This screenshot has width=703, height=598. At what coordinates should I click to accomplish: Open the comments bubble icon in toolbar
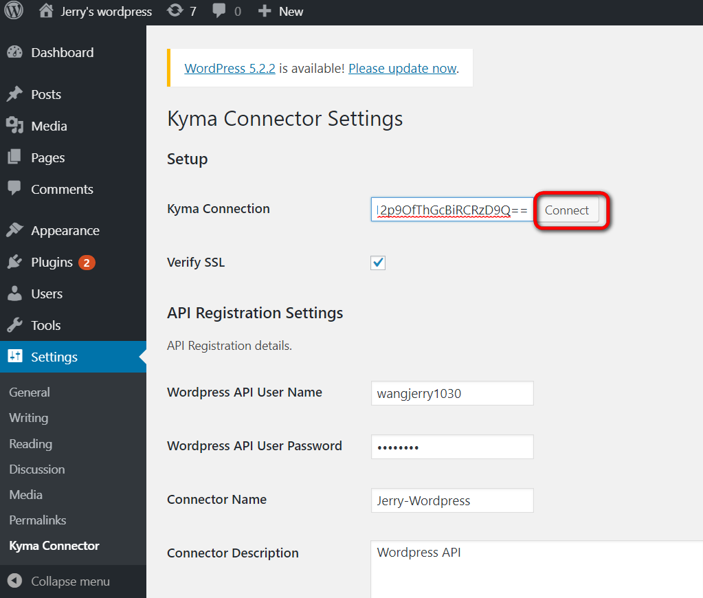[x=219, y=11]
